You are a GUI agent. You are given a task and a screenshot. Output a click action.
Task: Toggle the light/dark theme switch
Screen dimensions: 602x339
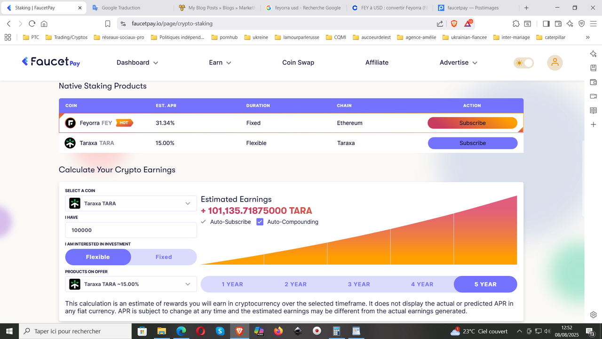point(524,63)
